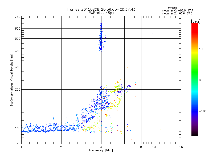The image size is (213, 160).
Task: Click the x-axis tick label '4'
Action: click(101, 147)
